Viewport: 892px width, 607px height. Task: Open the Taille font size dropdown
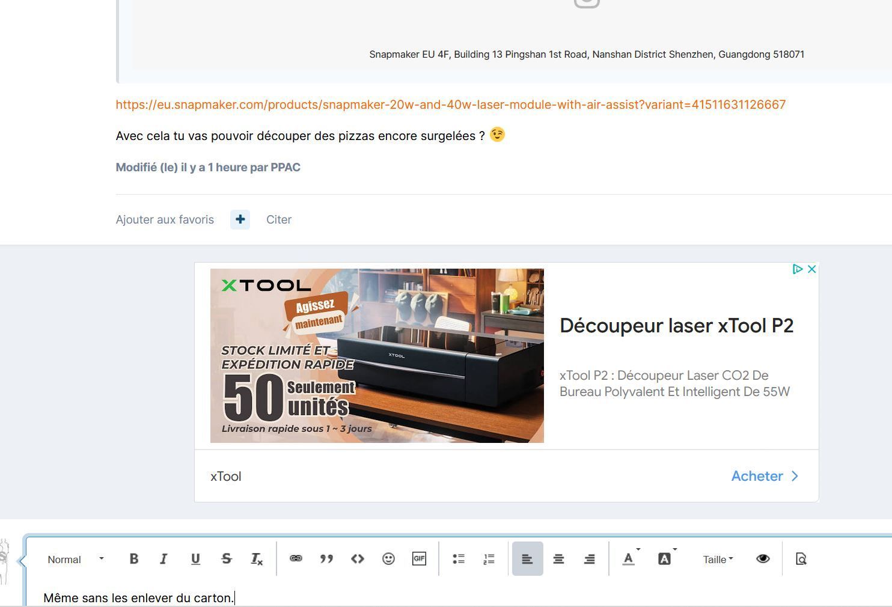(718, 560)
